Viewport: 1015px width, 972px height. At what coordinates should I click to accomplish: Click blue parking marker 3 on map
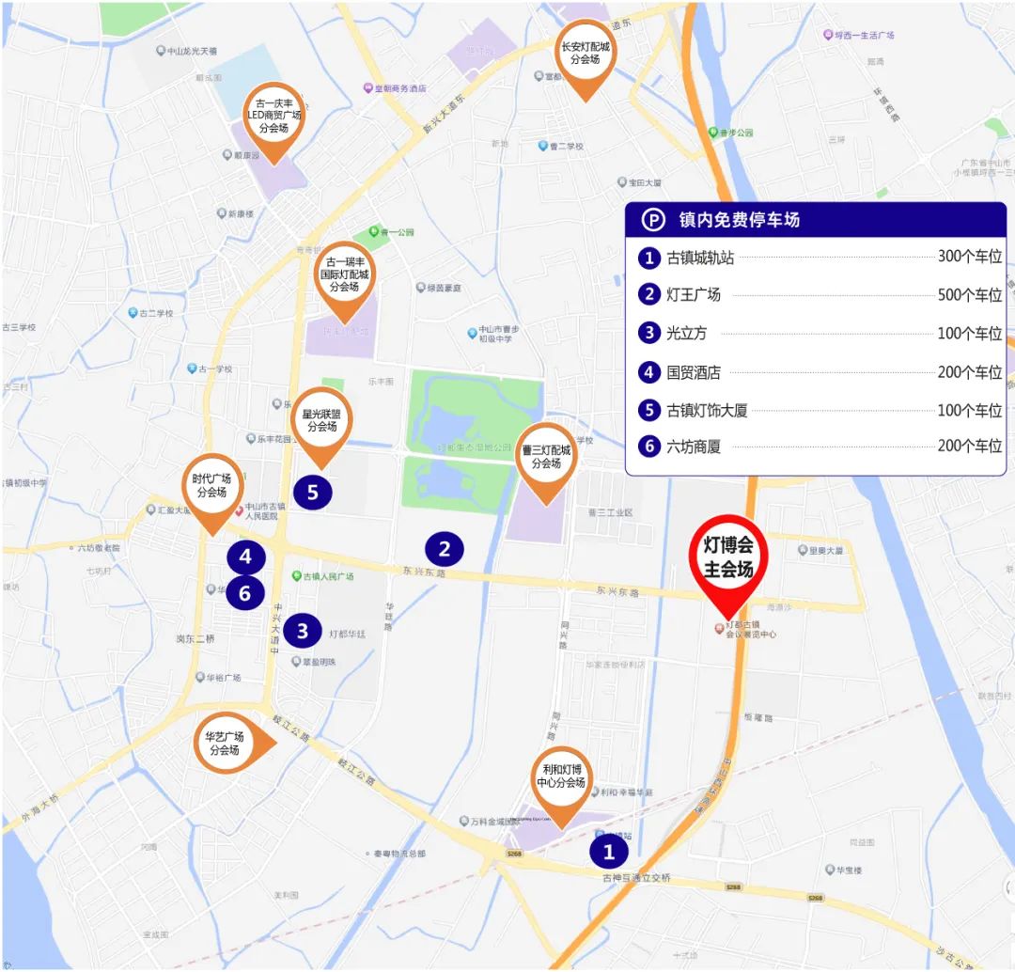tap(303, 631)
